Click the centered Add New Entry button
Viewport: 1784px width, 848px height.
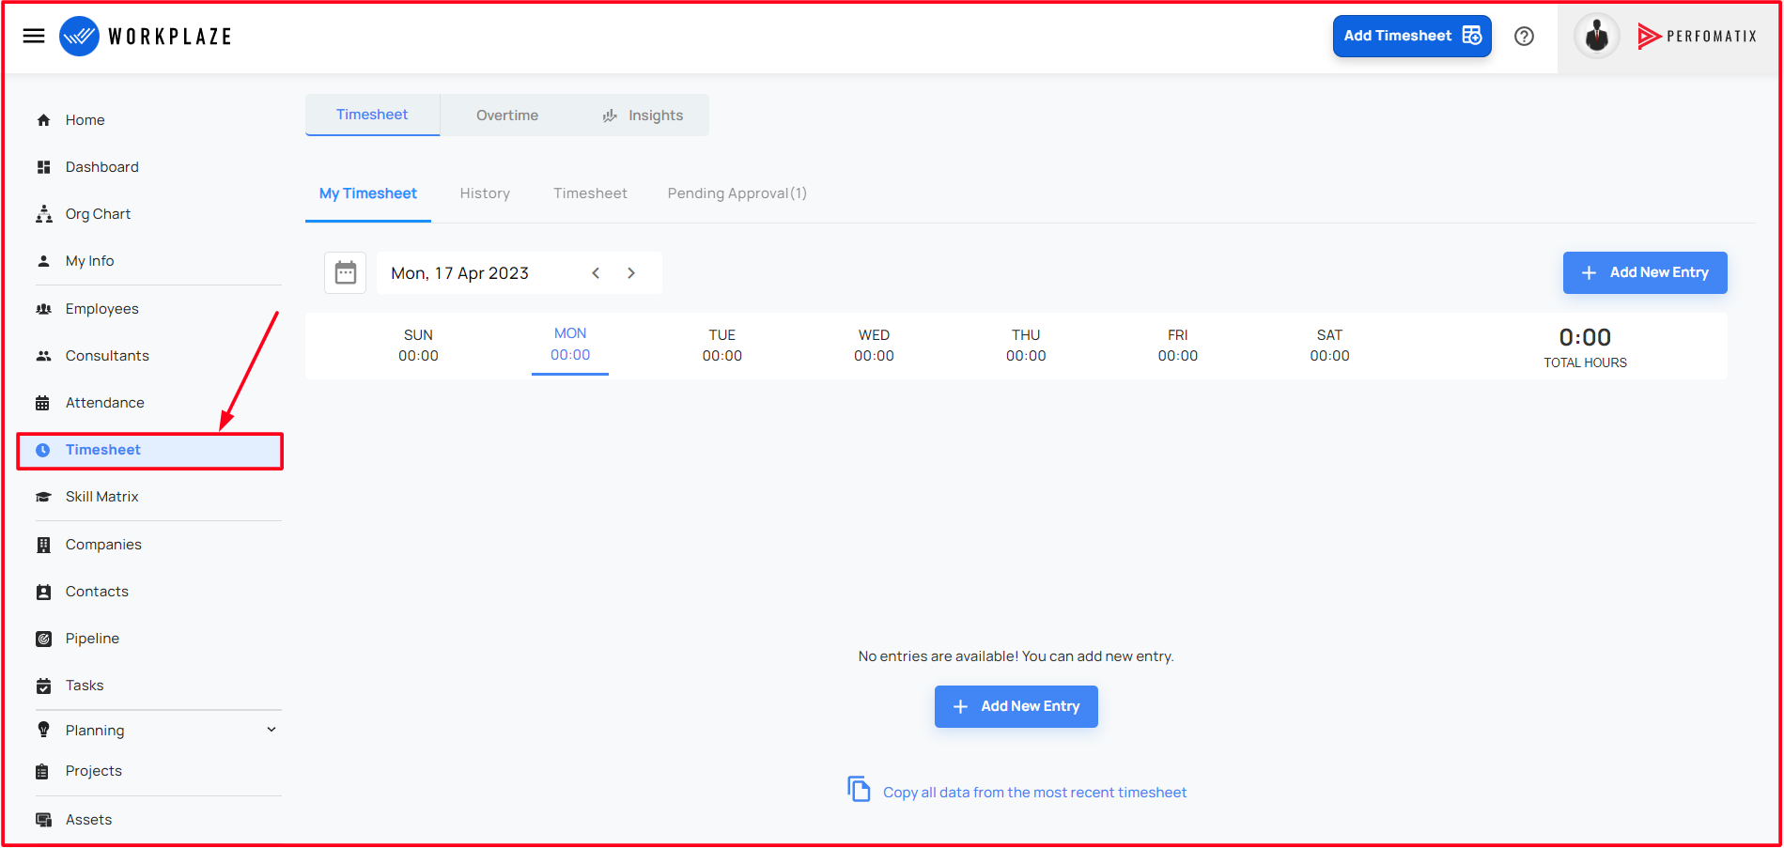pyautogui.click(x=1016, y=706)
